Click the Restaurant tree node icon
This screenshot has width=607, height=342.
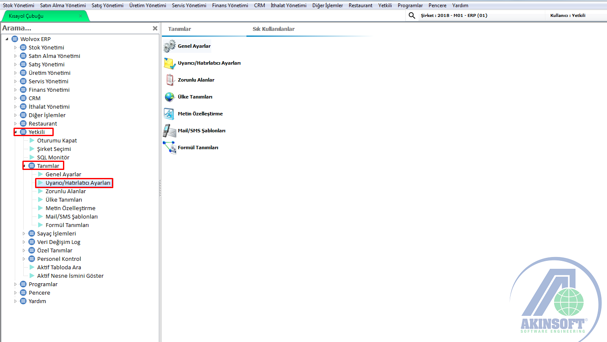point(24,123)
